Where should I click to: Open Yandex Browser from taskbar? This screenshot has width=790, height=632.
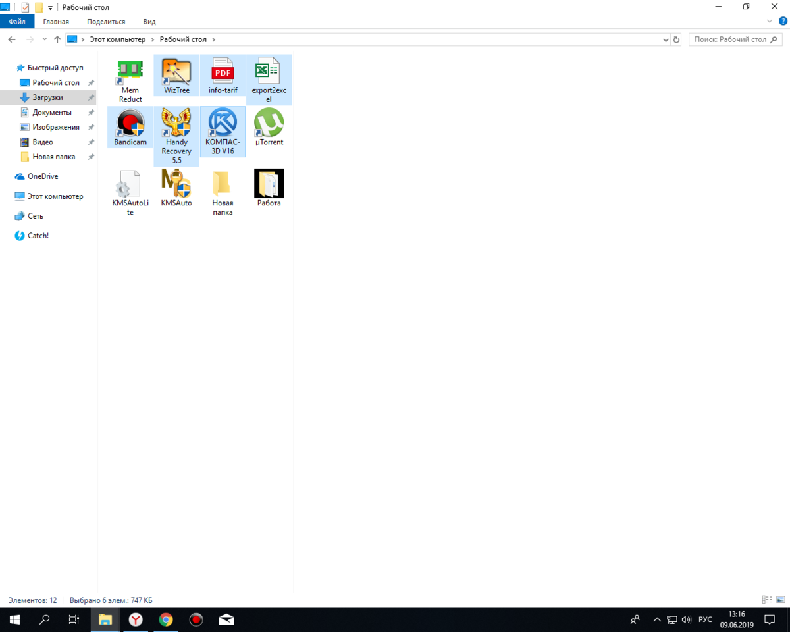136,619
